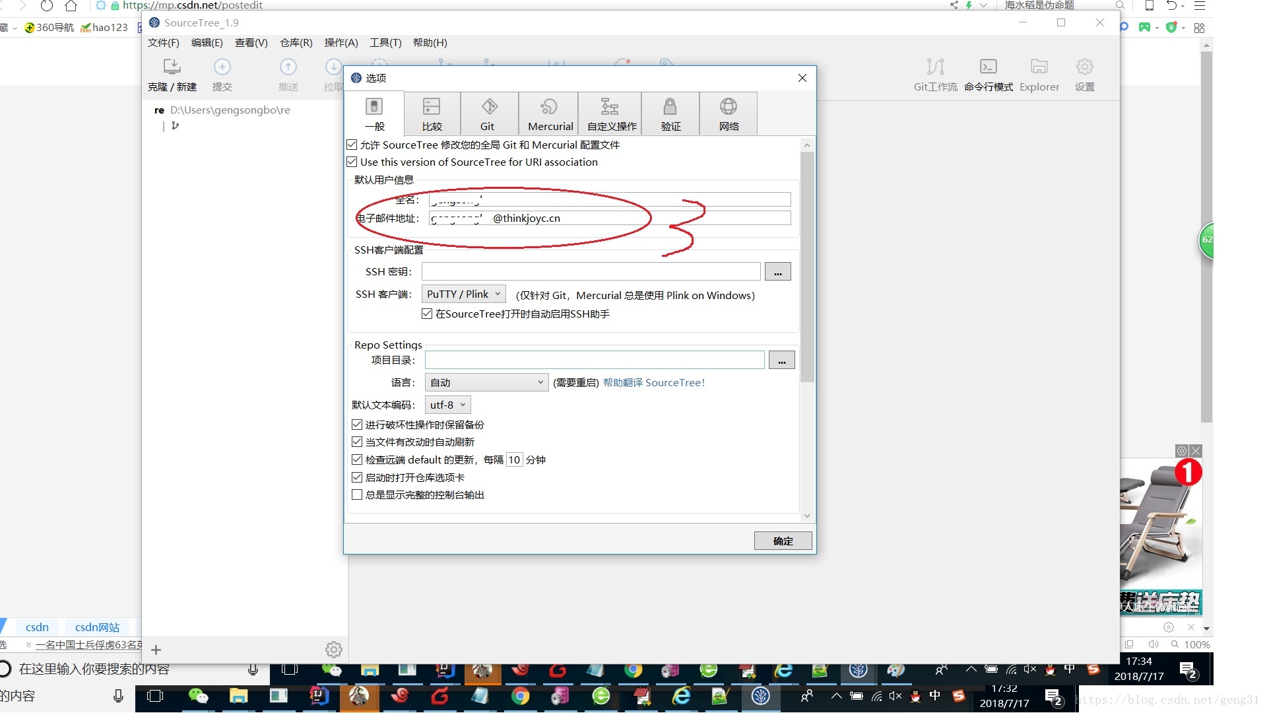Click the 全名 input field

click(610, 199)
